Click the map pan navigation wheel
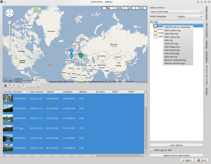 [x=10, y=13]
